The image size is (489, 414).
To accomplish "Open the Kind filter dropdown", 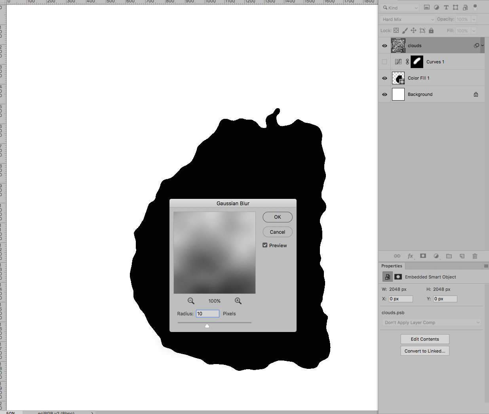I will [400, 8].
